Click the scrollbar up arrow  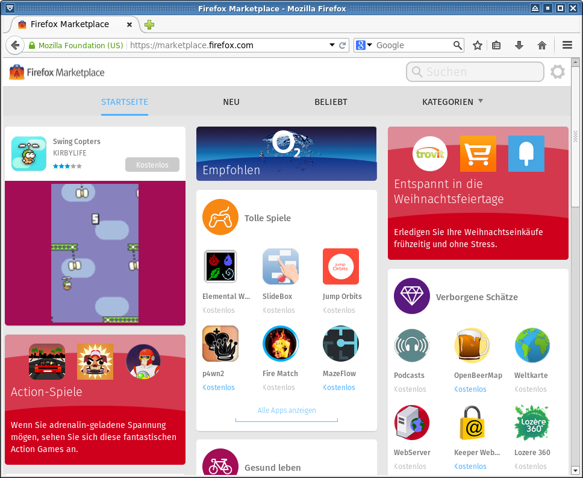[x=575, y=62]
